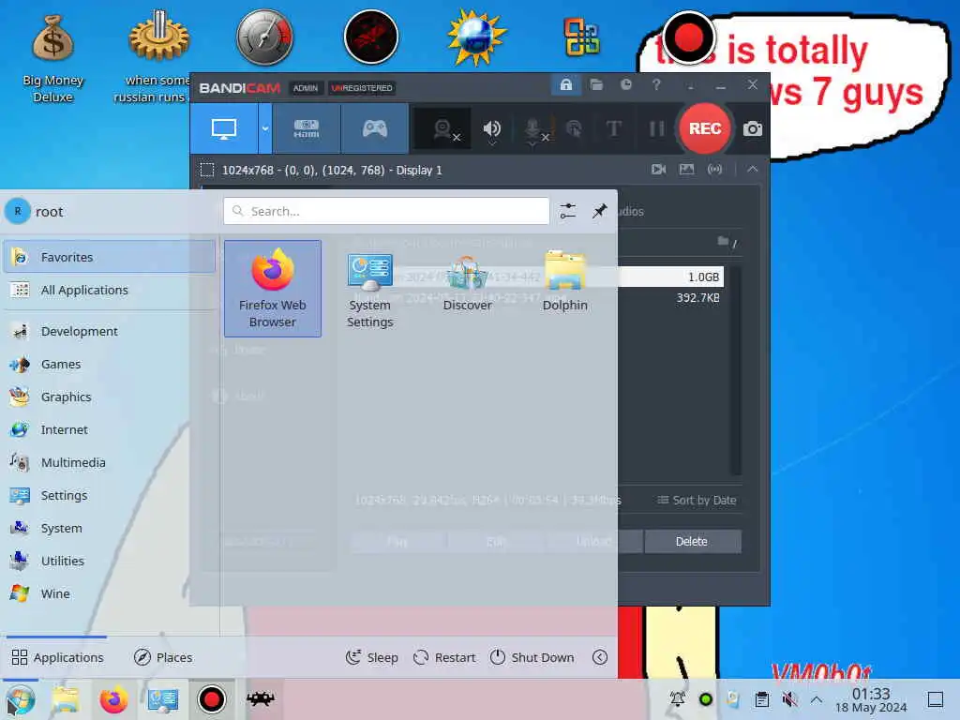Image resolution: width=960 pixels, height=720 pixels.
Task: Click Bandicam file list scrollbar
Action: click(735, 370)
